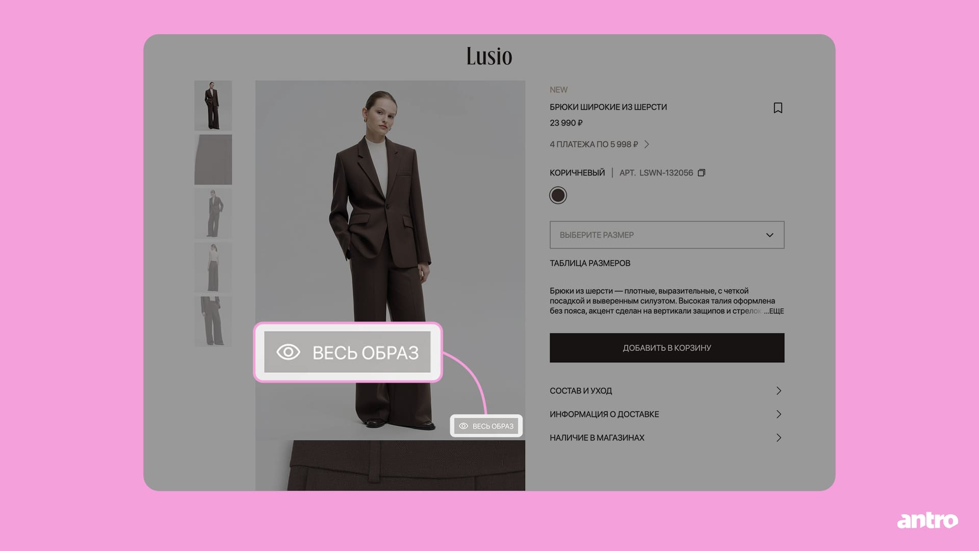Select the brown color swatch

tap(558, 195)
